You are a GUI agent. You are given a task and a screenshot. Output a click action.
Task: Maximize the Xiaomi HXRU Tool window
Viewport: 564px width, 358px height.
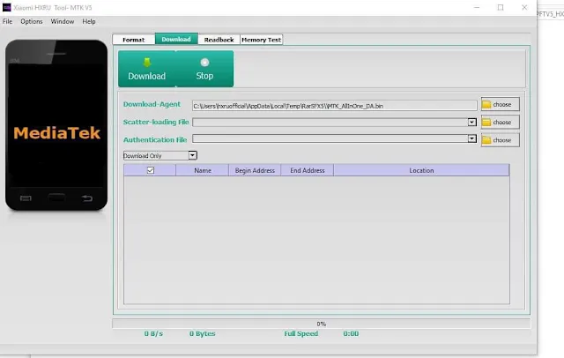click(x=501, y=7)
